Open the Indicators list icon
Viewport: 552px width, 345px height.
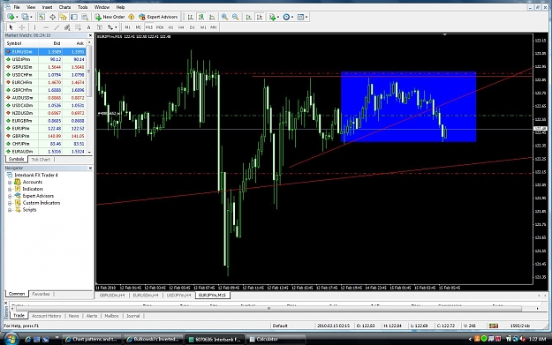point(272,17)
